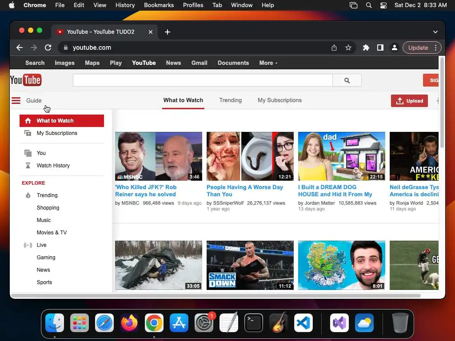Select Gaming in Explore sidebar

point(46,258)
